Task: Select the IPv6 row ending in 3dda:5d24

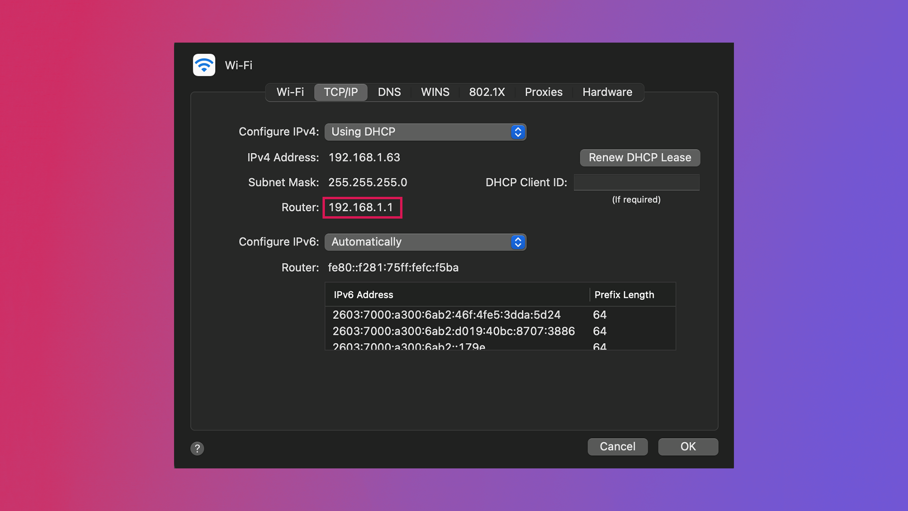Action: 500,315
